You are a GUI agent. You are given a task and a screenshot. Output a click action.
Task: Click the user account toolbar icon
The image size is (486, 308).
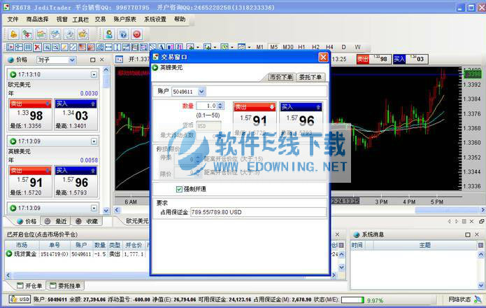point(109,34)
